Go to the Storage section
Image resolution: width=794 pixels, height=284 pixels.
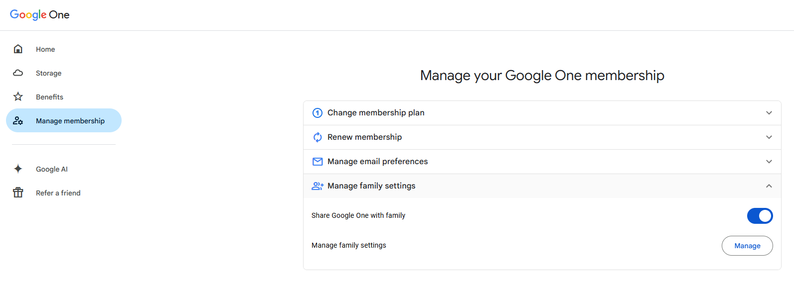[64, 73]
